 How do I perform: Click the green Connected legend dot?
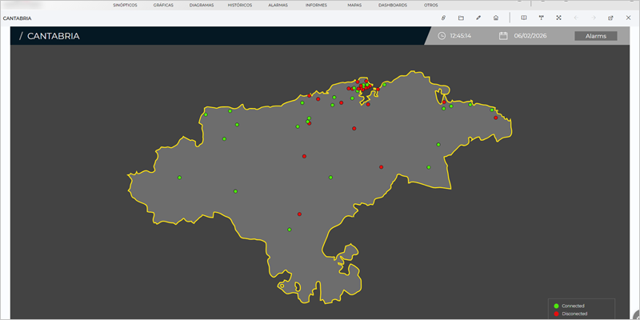coord(556,306)
